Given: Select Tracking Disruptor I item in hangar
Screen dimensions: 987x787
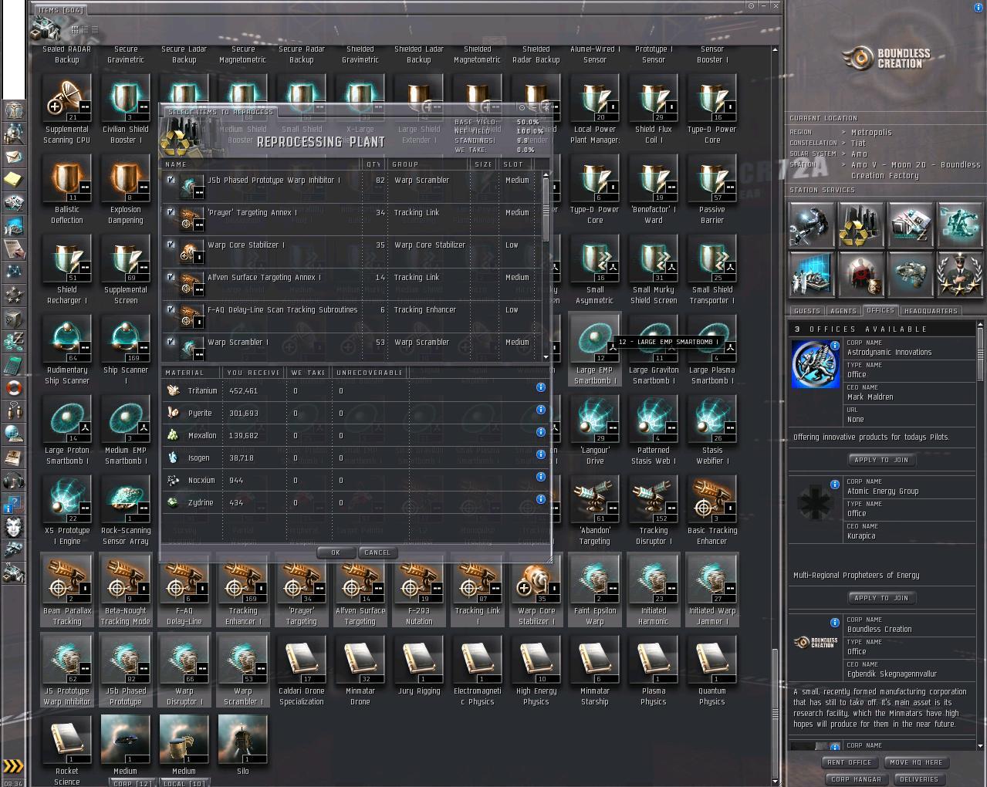Looking at the screenshot, I should pyautogui.click(x=654, y=510).
